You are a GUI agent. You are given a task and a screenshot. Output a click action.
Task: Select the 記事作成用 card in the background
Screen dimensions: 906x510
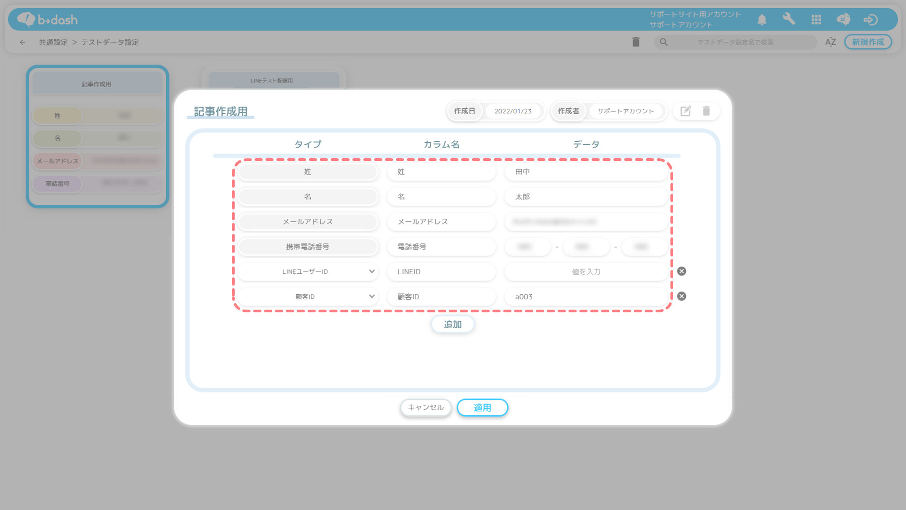coord(97,136)
